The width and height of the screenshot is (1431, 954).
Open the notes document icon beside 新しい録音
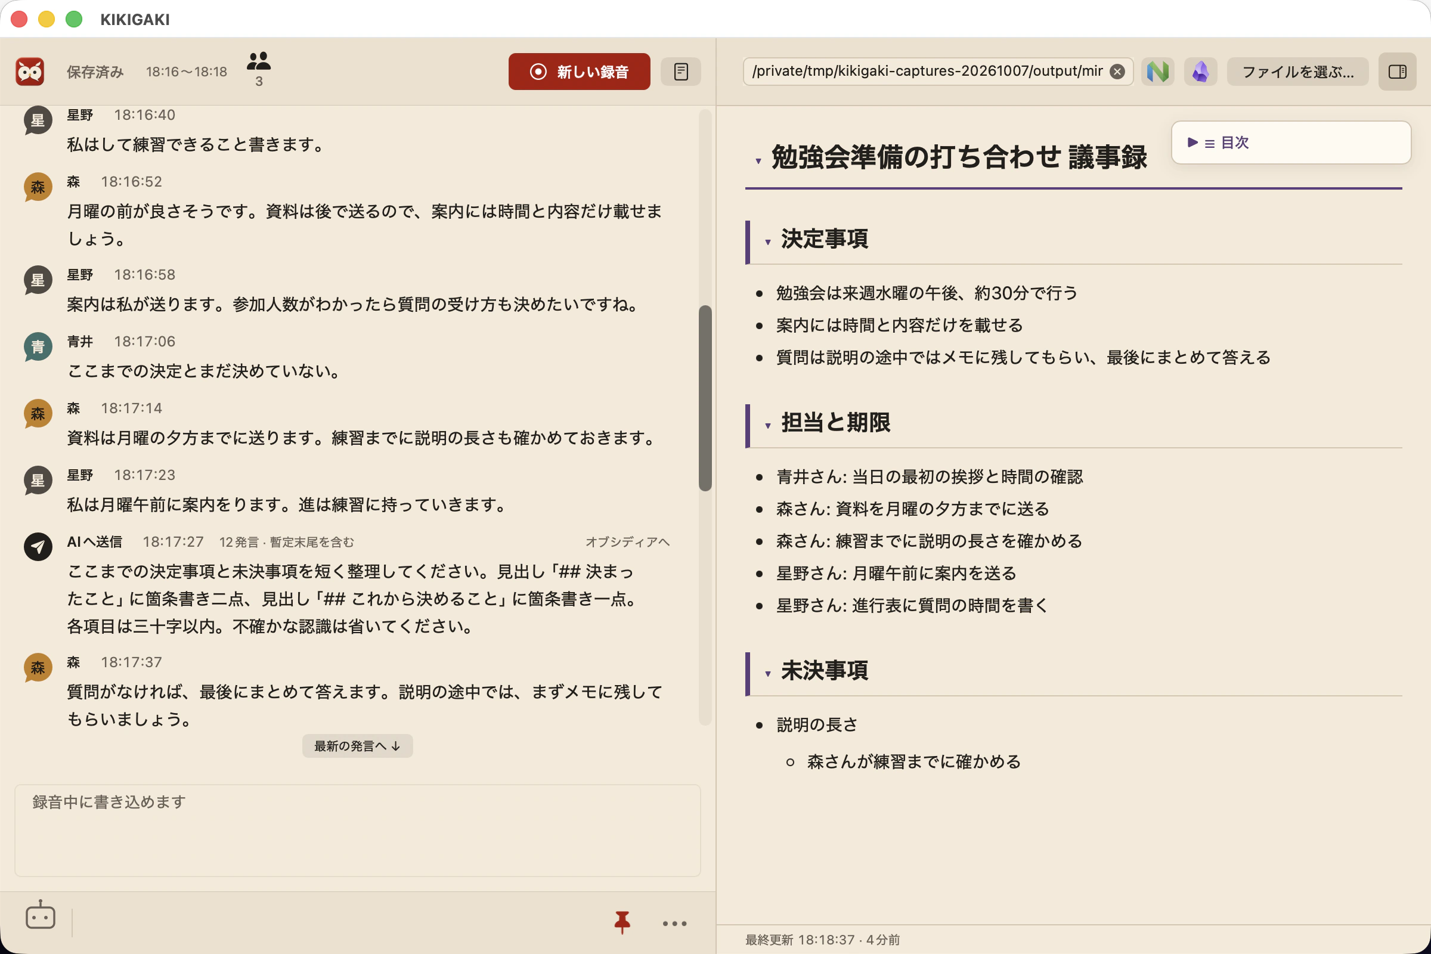point(681,72)
